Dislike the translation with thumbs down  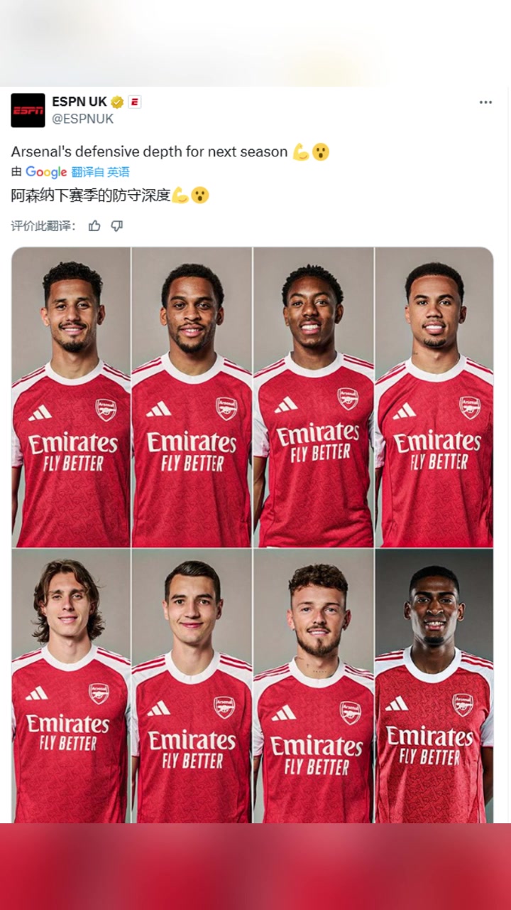(117, 226)
